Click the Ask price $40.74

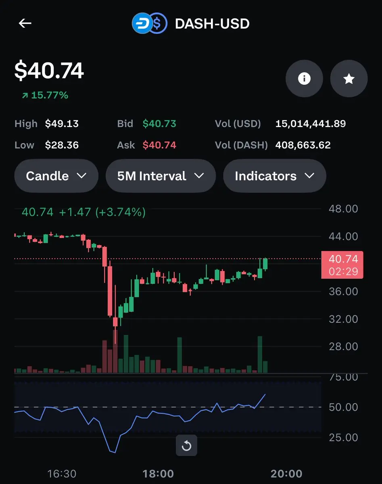pyautogui.click(x=159, y=145)
